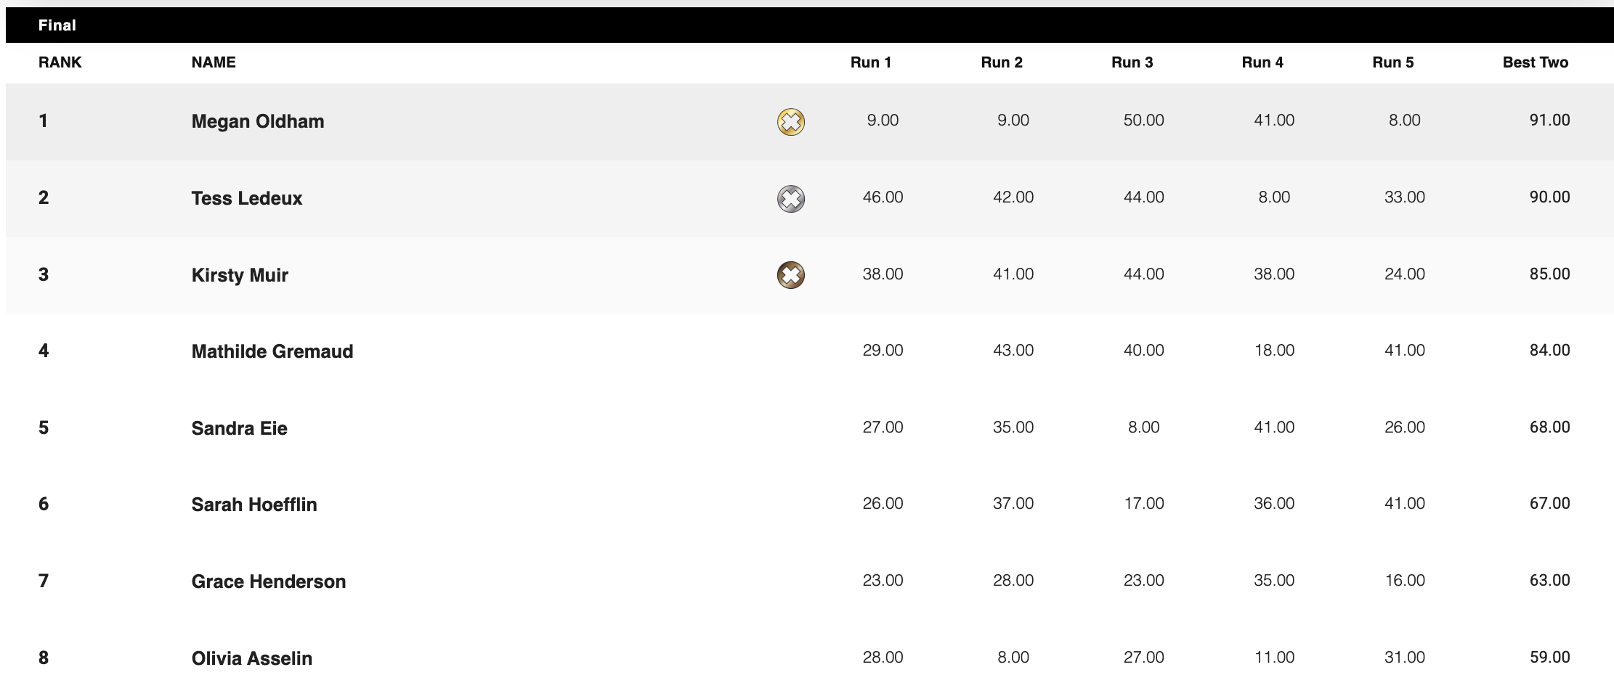Click the silver medal icon for Tess Ledeux
This screenshot has height=691, width=1614.
click(x=790, y=198)
